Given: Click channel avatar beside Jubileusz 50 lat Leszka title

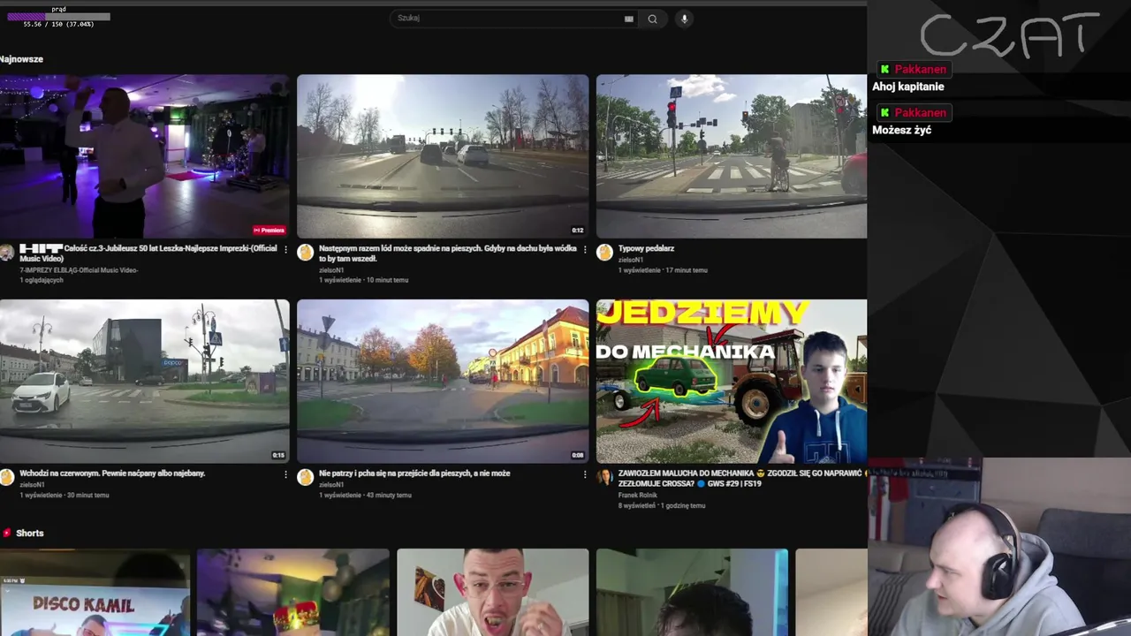Looking at the screenshot, I should 7,253.
